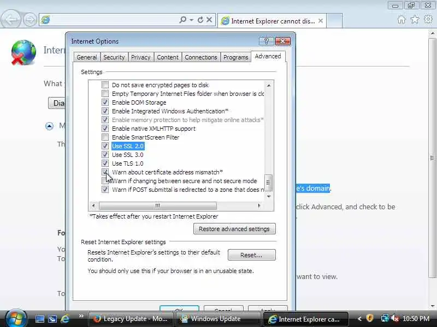This screenshot has height=327, width=437.
Task: Launch Internet Explorer from quick launch
Action: (x=65, y=319)
